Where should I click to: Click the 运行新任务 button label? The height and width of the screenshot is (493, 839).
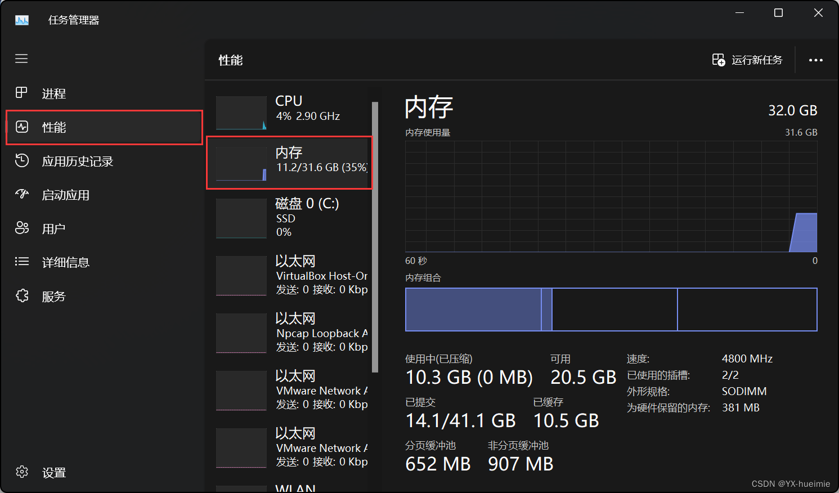coord(757,60)
